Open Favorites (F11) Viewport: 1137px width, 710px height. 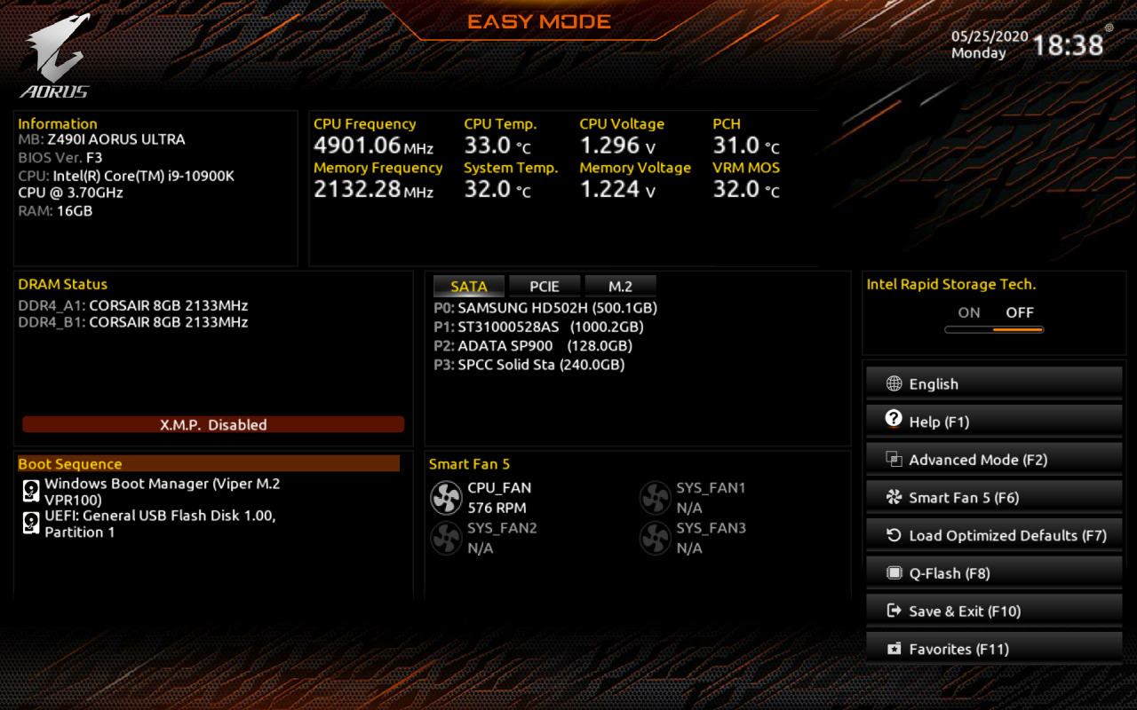[994, 648]
